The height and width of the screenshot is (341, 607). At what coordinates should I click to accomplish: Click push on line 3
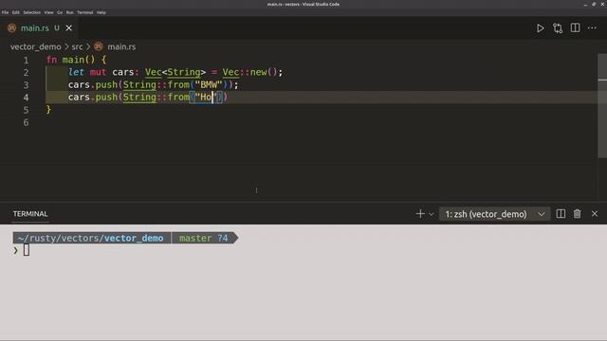tap(106, 84)
